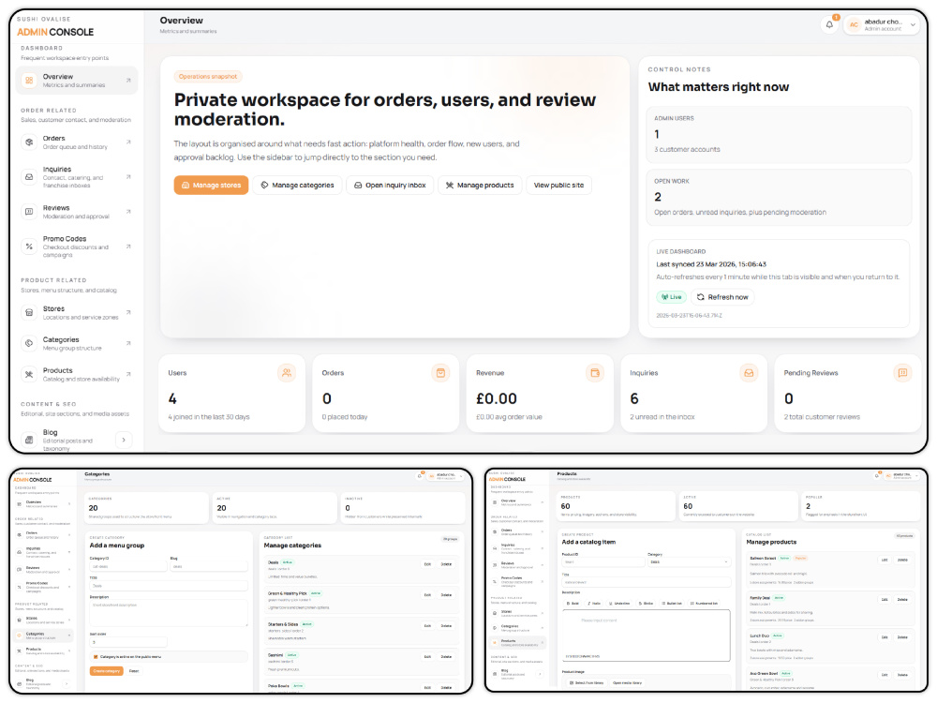Click Italic in the Products description toolbar
The height and width of the screenshot is (703, 937).
coord(594,604)
